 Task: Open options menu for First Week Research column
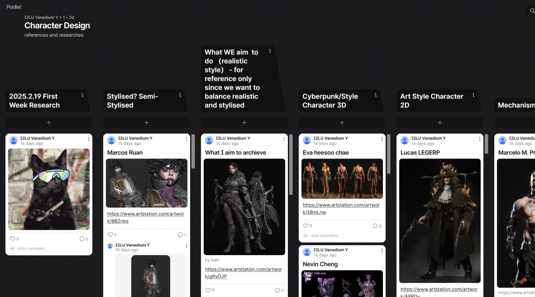83,95
